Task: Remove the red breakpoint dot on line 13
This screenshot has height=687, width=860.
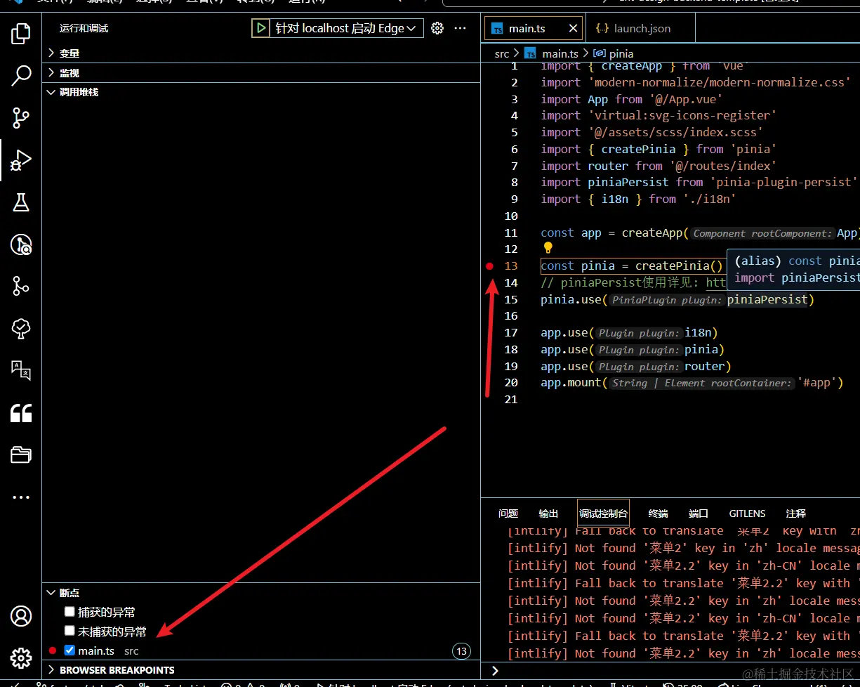Action: 490,266
